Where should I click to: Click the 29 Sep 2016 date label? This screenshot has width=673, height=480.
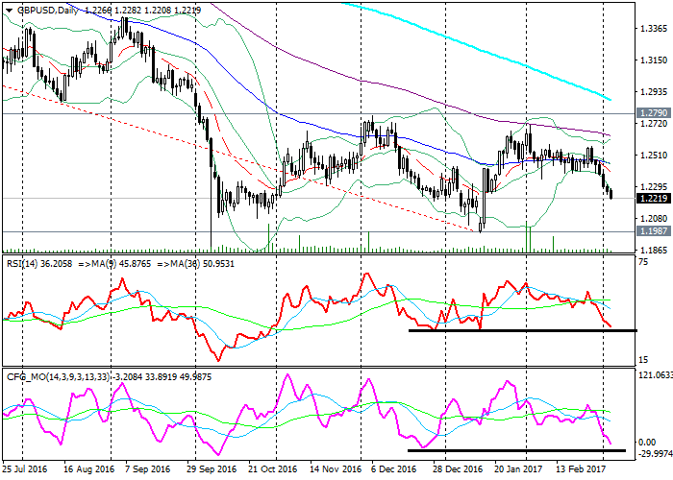tap(212, 468)
